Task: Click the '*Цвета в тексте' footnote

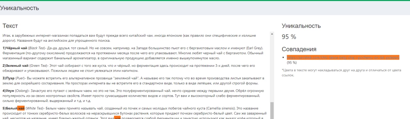Action: click(341, 73)
